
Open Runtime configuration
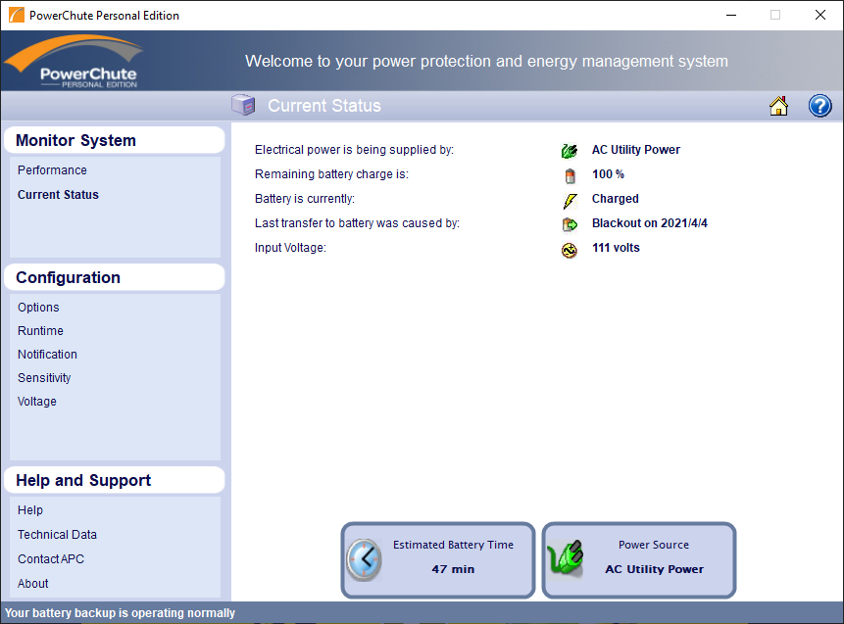40,331
